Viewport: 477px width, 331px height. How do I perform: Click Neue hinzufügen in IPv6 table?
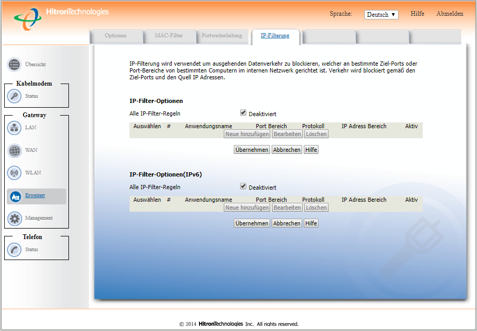247,208
